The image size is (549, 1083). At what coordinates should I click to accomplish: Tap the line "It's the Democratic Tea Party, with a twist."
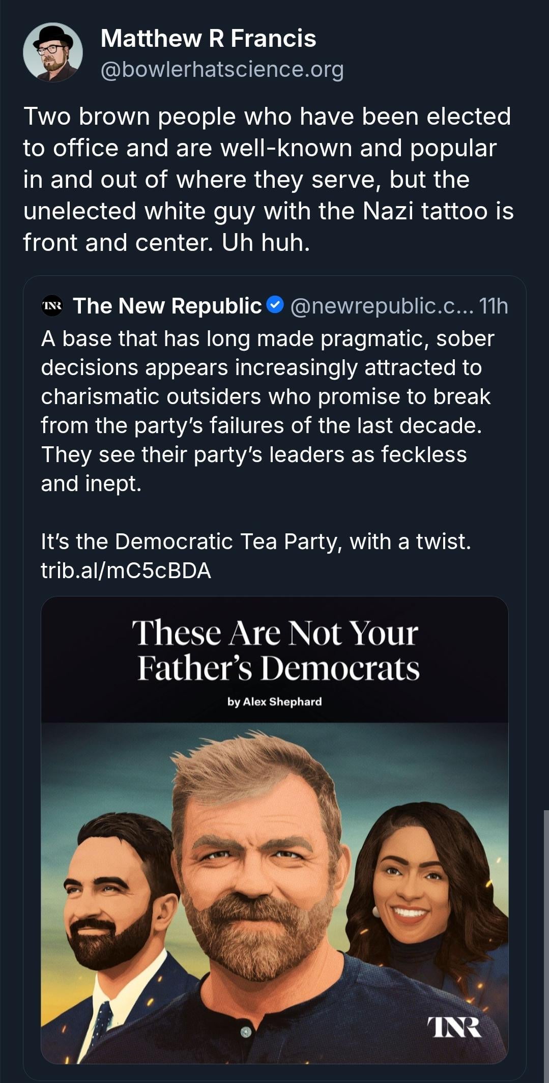256,541
